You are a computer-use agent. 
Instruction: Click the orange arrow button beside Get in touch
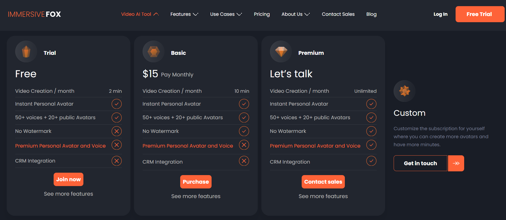456,163
